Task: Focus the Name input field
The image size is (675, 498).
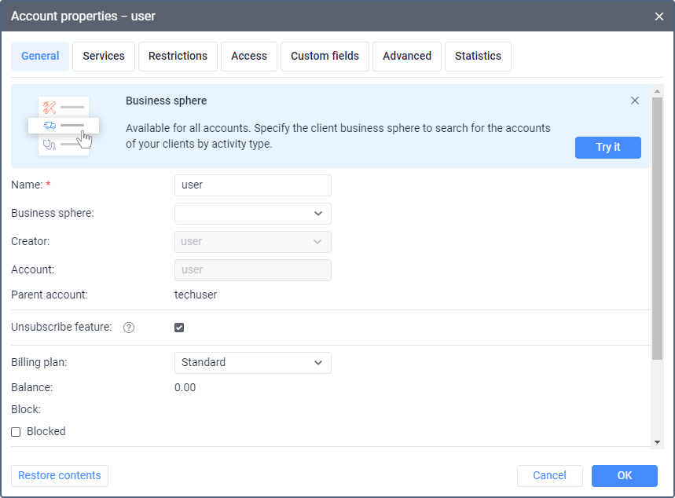Action: pos(252,185)
